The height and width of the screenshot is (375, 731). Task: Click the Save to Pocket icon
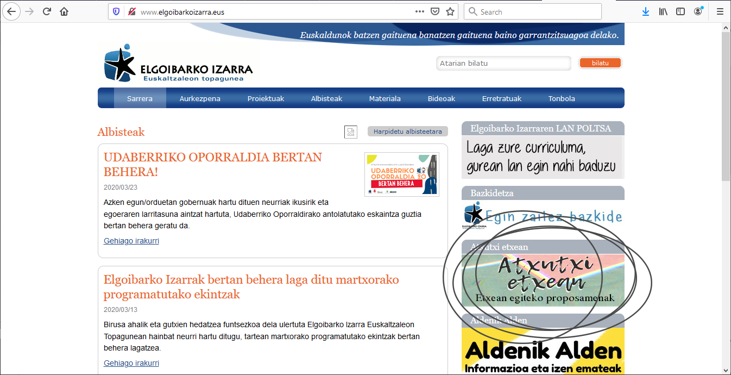click(x=434, y=11)
